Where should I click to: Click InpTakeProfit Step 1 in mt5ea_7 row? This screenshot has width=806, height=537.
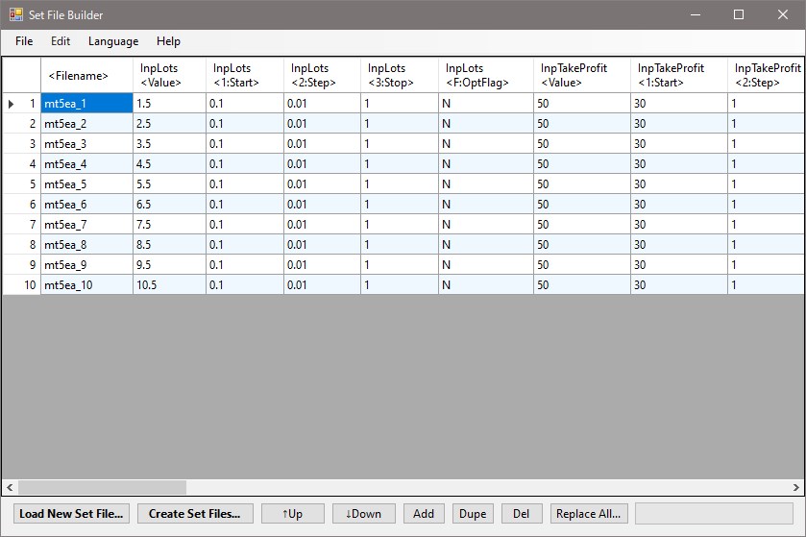coord(766,224)
